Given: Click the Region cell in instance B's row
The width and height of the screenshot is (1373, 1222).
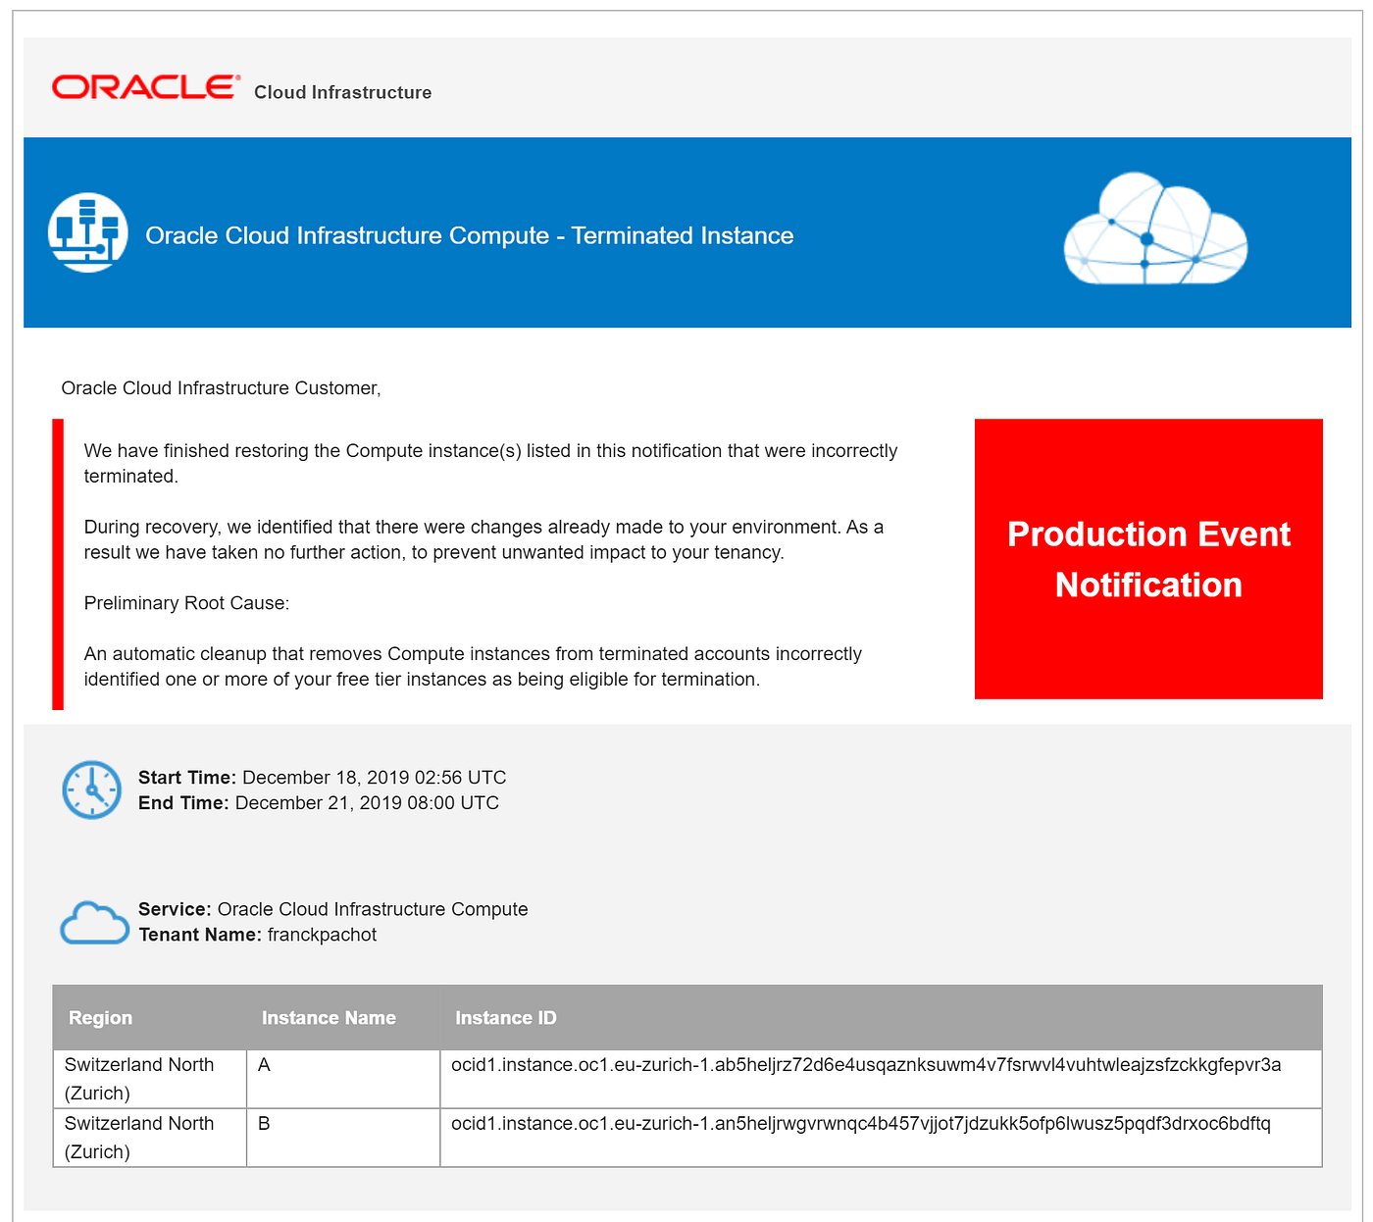Looking at the screenshot, I should click(150, 1138).
